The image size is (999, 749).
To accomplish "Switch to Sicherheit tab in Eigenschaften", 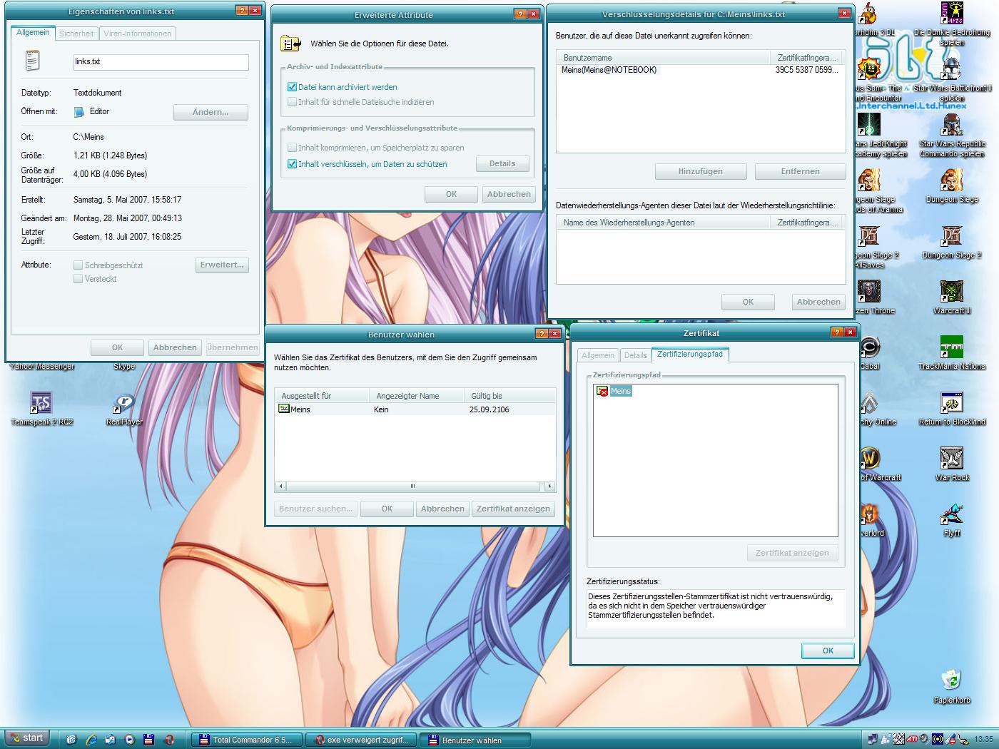I will pos(76,34).
